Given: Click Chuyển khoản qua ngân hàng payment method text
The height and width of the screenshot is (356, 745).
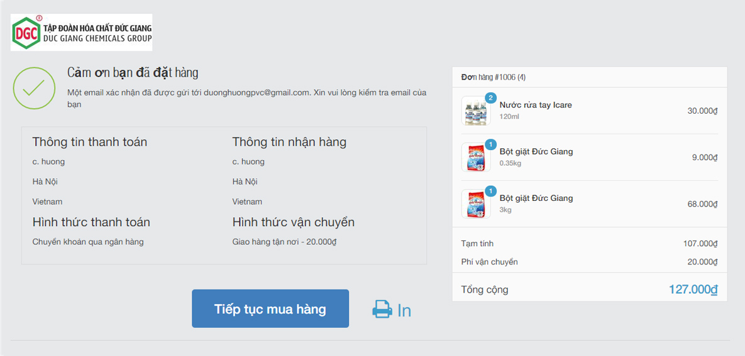Looking at the screenshot, I should [x=88, y=242].
